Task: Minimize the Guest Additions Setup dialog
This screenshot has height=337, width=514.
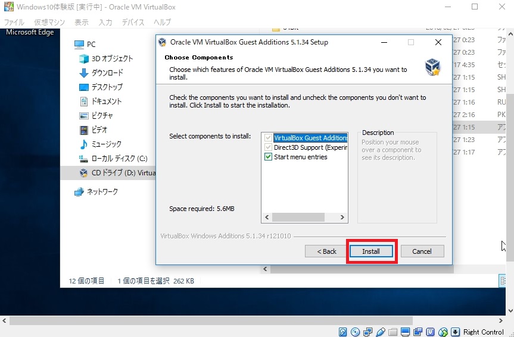Action: click(x=384, y=42)
